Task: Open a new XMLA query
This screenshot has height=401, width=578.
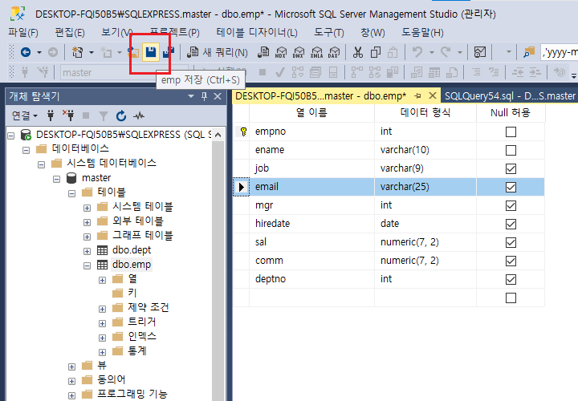Action: [316, 52]
